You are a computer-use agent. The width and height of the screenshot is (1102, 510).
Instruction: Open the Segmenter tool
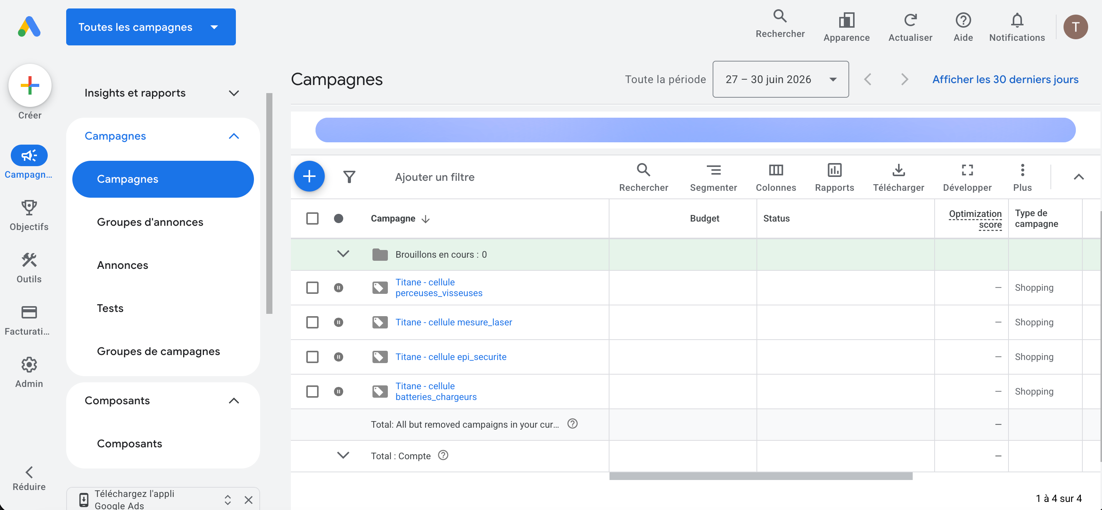(713, 170)
